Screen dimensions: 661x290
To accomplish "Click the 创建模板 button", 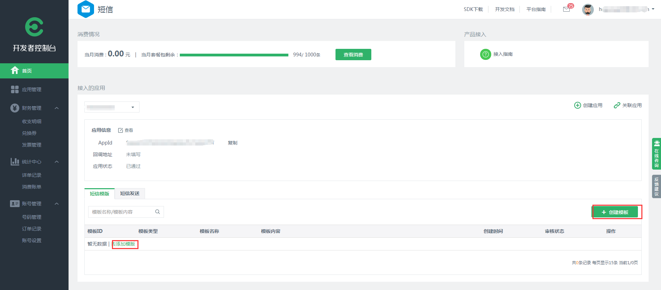I will coord(615,212).
